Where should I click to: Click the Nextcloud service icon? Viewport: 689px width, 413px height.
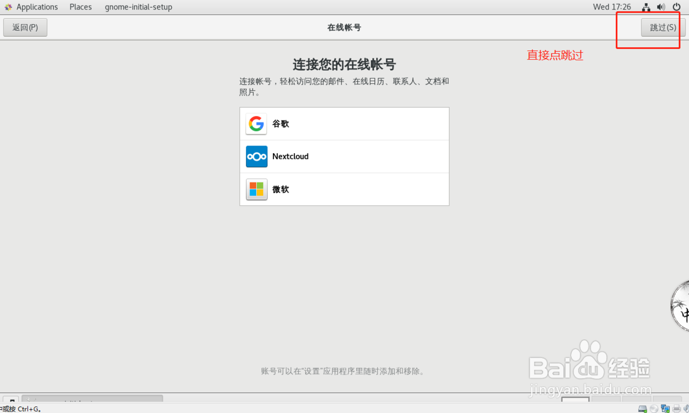pyautogui.click(x=256, y=157)
